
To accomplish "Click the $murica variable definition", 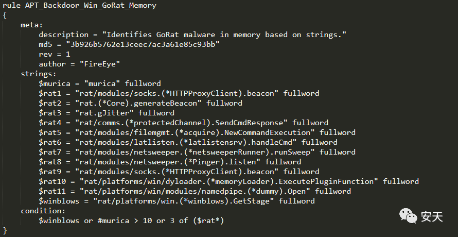I will click(100, 83).
